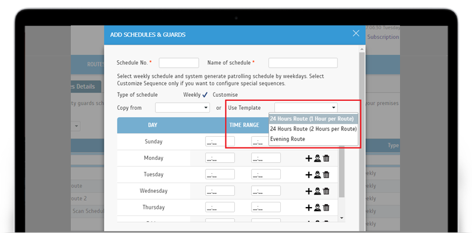
Task: Add a time range for Monday
Action: (309, 158)
